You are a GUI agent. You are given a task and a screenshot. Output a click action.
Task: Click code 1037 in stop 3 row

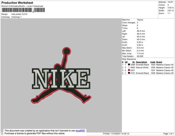(153, 70)
